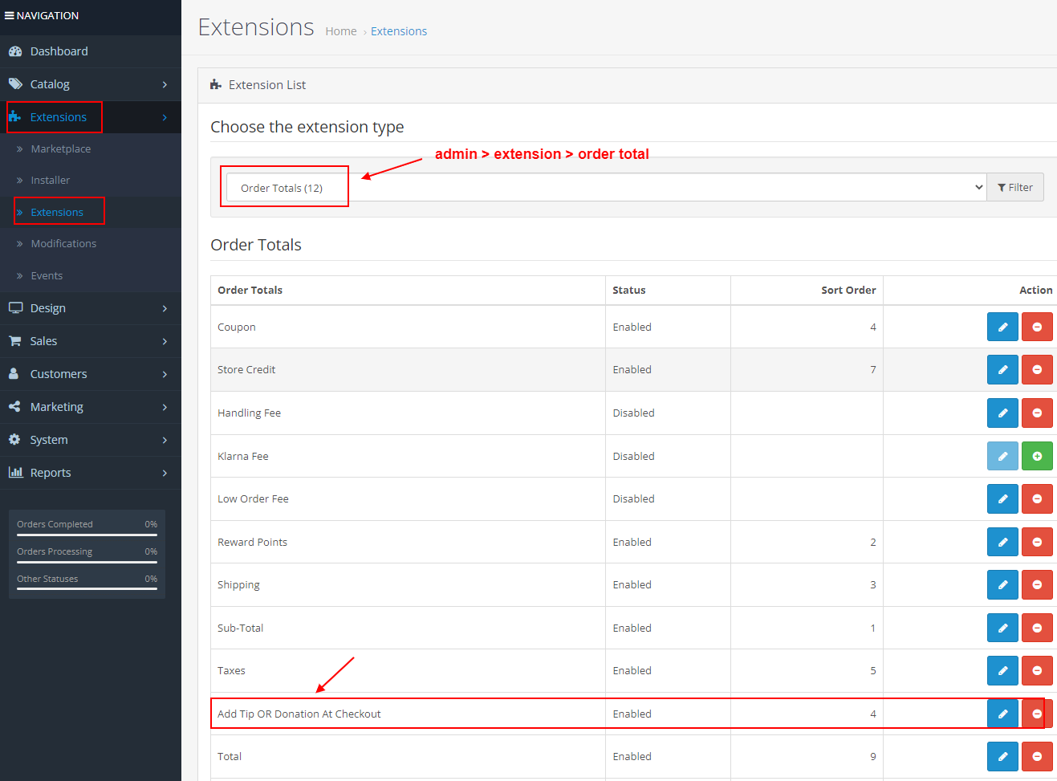This screenshot has height=781, width=1057.
Task: Toggle the navigation hamburger icon
Action: [10, 15]
